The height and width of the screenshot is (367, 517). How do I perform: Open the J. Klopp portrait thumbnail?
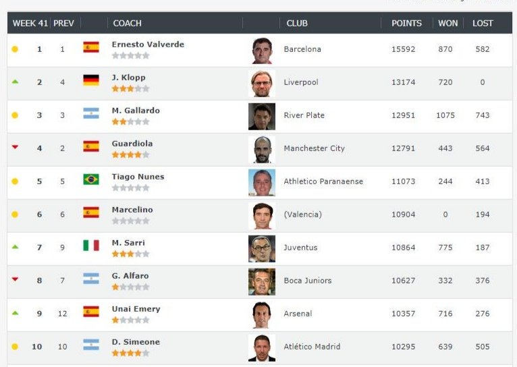pyautogui.click(x=262, y=84)
